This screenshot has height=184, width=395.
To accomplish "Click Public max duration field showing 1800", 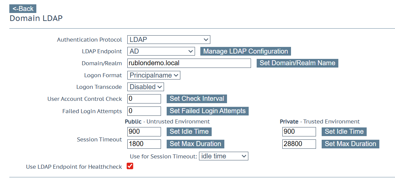I will point(144,144).
